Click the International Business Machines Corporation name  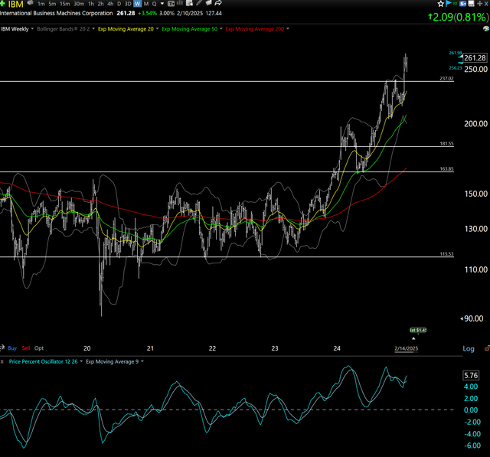point(56,14)
